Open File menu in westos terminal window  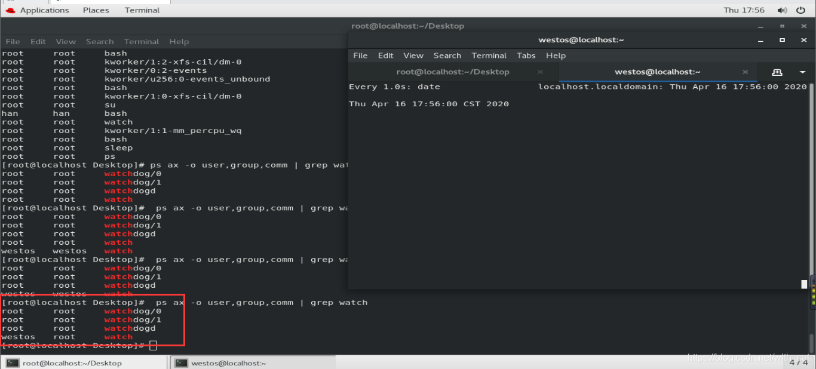tap(360, 56)
